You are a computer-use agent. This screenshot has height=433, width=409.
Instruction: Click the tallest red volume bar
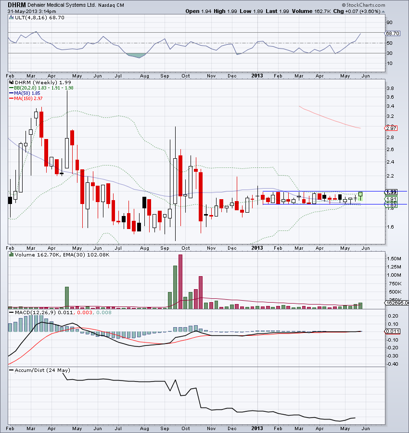(x=180, y=281)
